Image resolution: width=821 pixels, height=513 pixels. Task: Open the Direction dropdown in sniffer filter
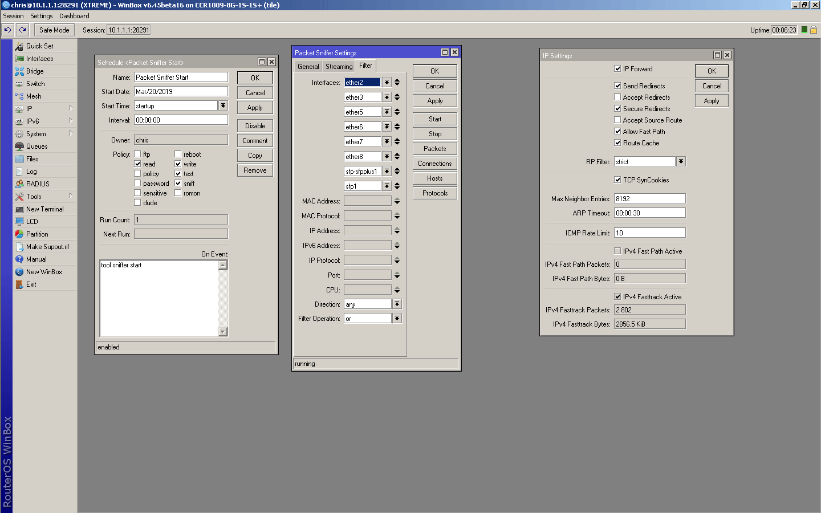coord(397,304)
